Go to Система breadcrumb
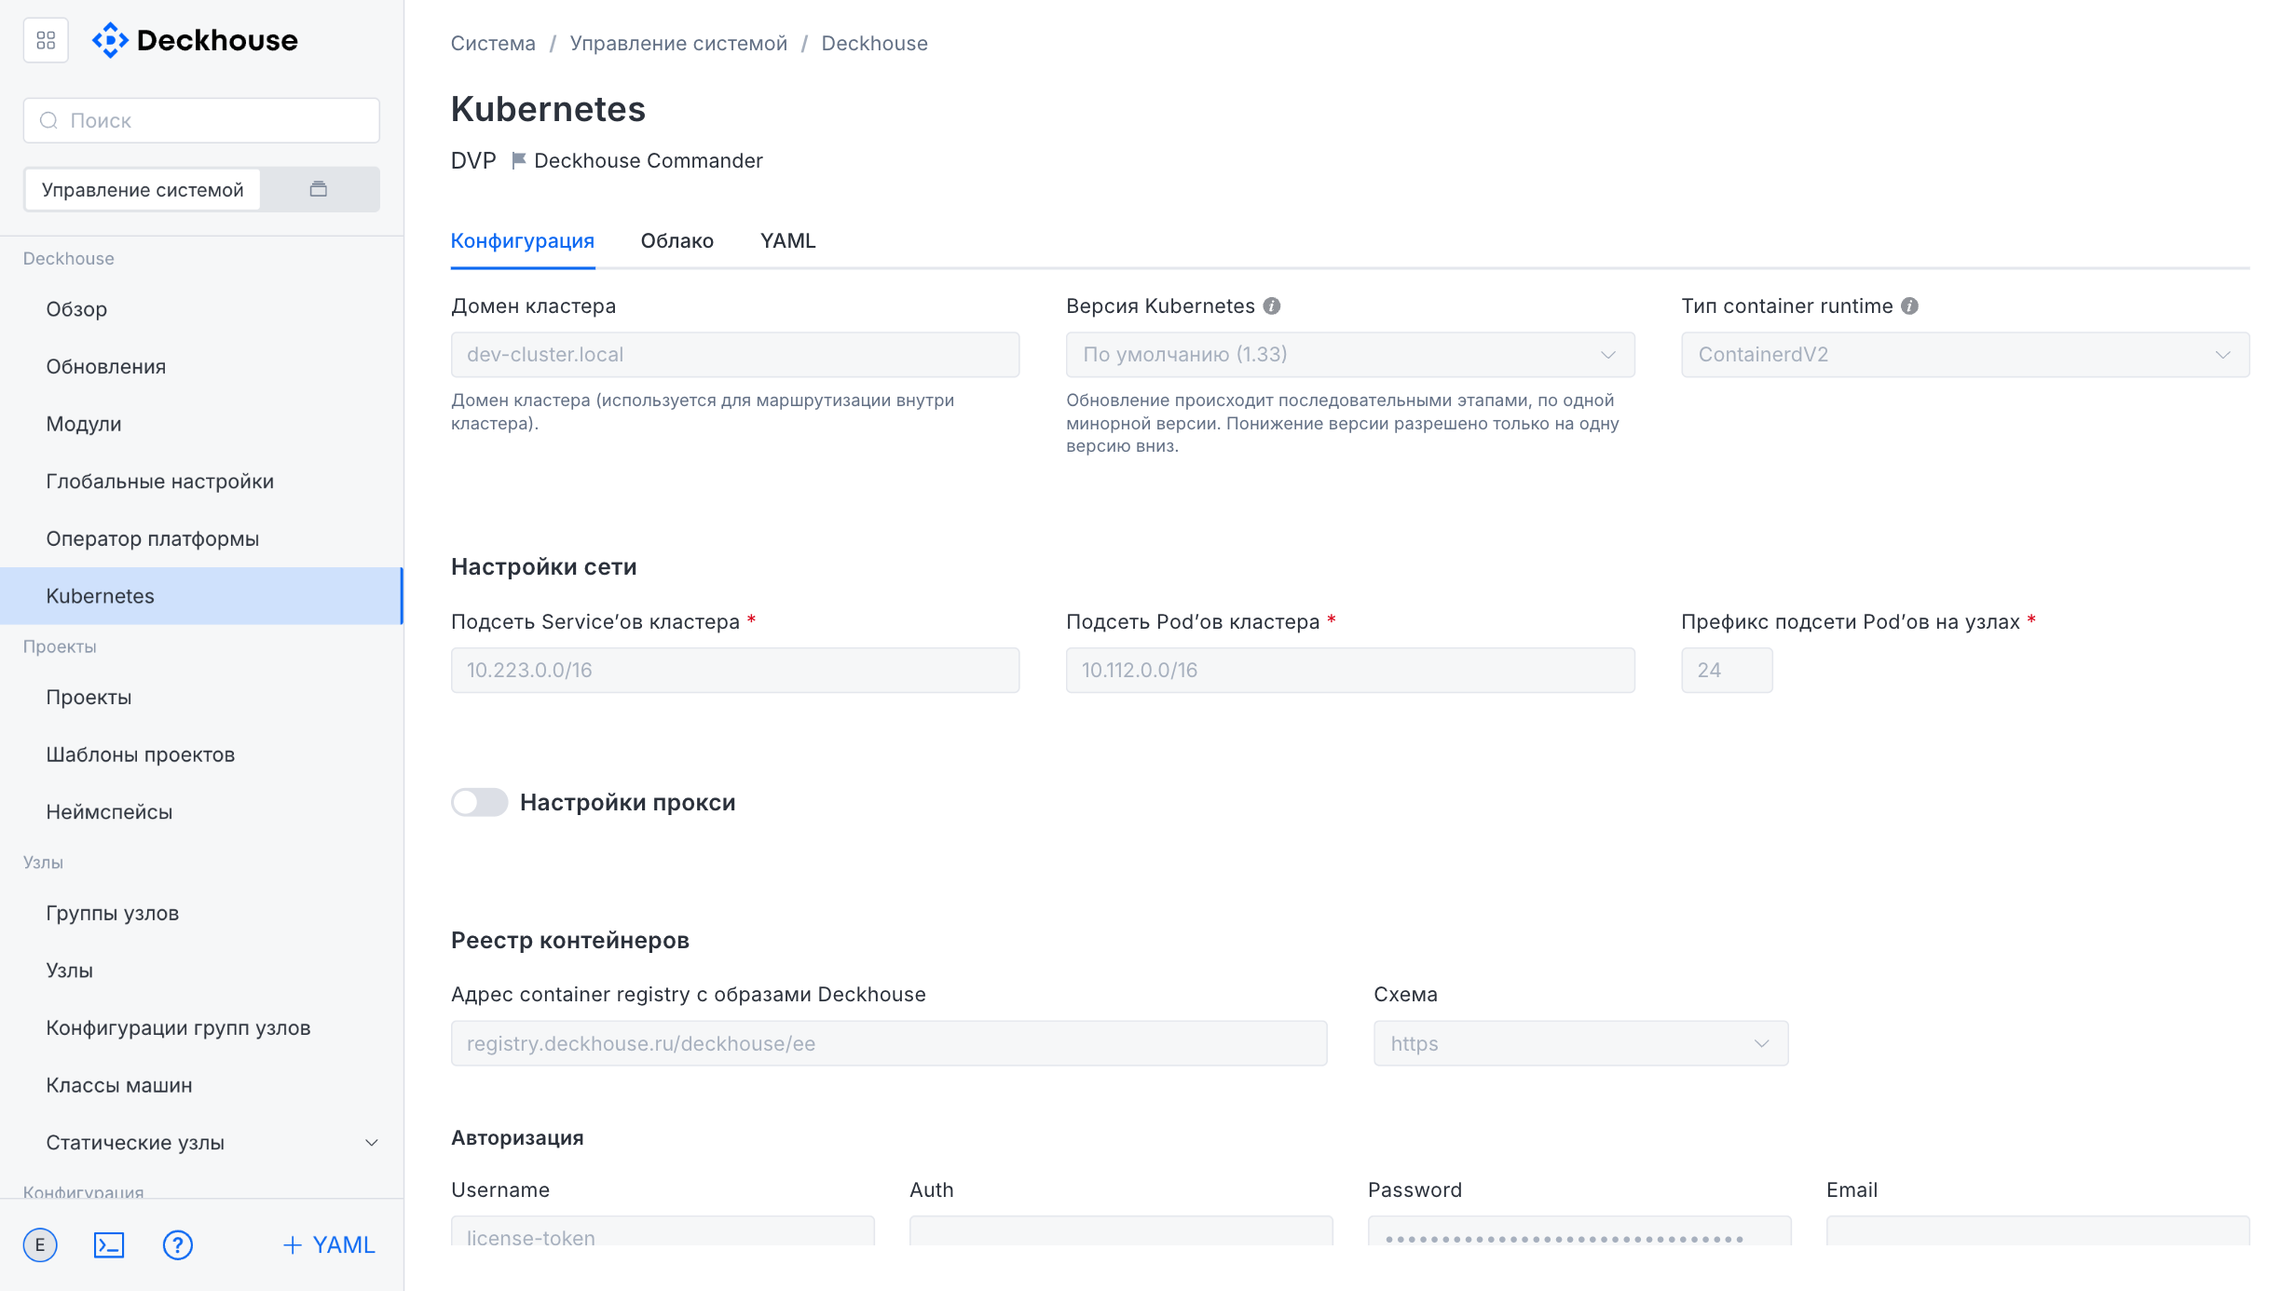Screen dimensions: 2296x1291 click(493, 43)
